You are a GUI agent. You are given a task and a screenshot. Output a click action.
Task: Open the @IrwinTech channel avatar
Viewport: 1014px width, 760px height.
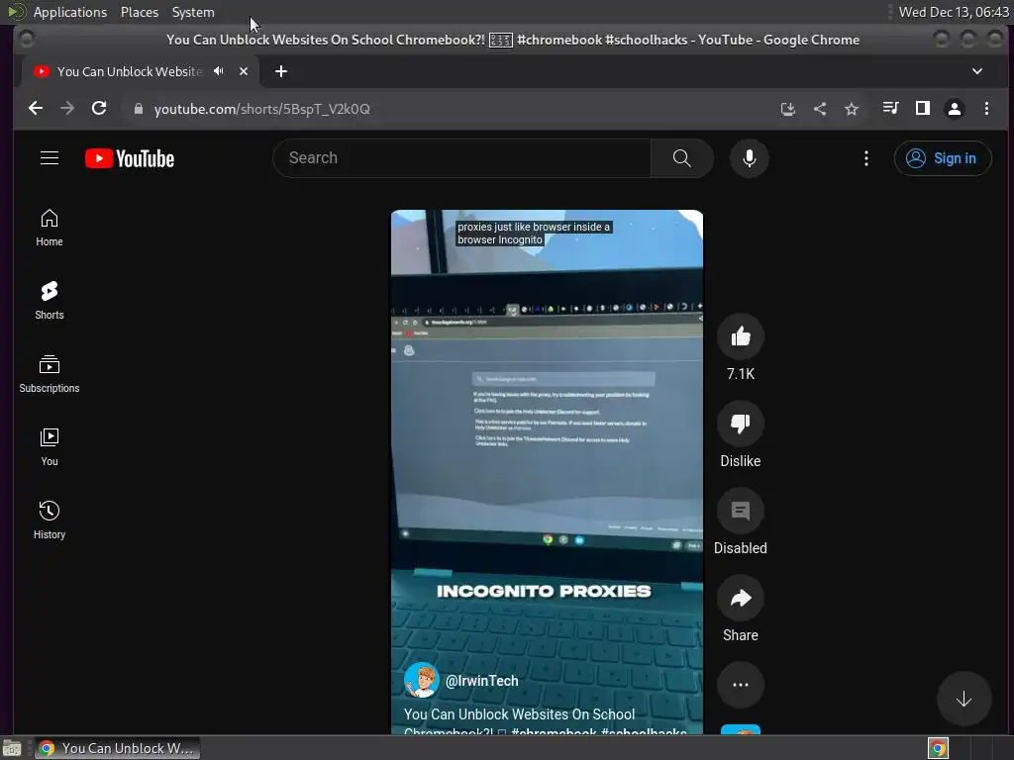(x=421, y=681)
